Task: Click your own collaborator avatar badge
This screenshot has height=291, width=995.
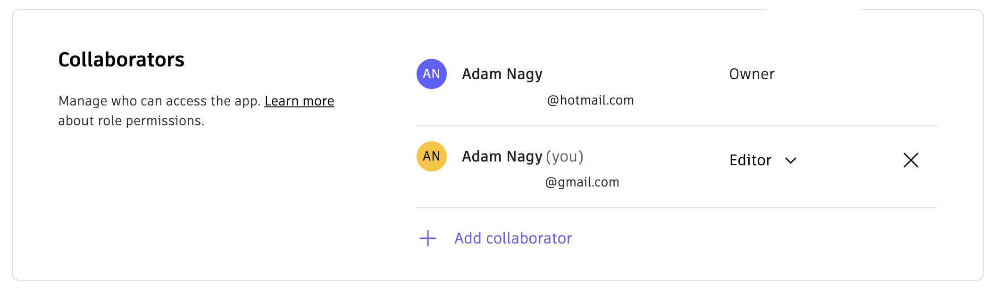Action: coord(431,156)
